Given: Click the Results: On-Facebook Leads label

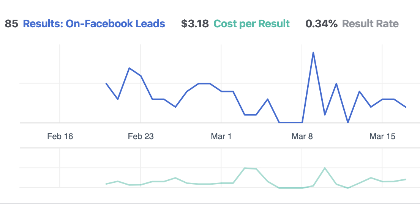Looking at the screenshot, I should coord(94,24).
